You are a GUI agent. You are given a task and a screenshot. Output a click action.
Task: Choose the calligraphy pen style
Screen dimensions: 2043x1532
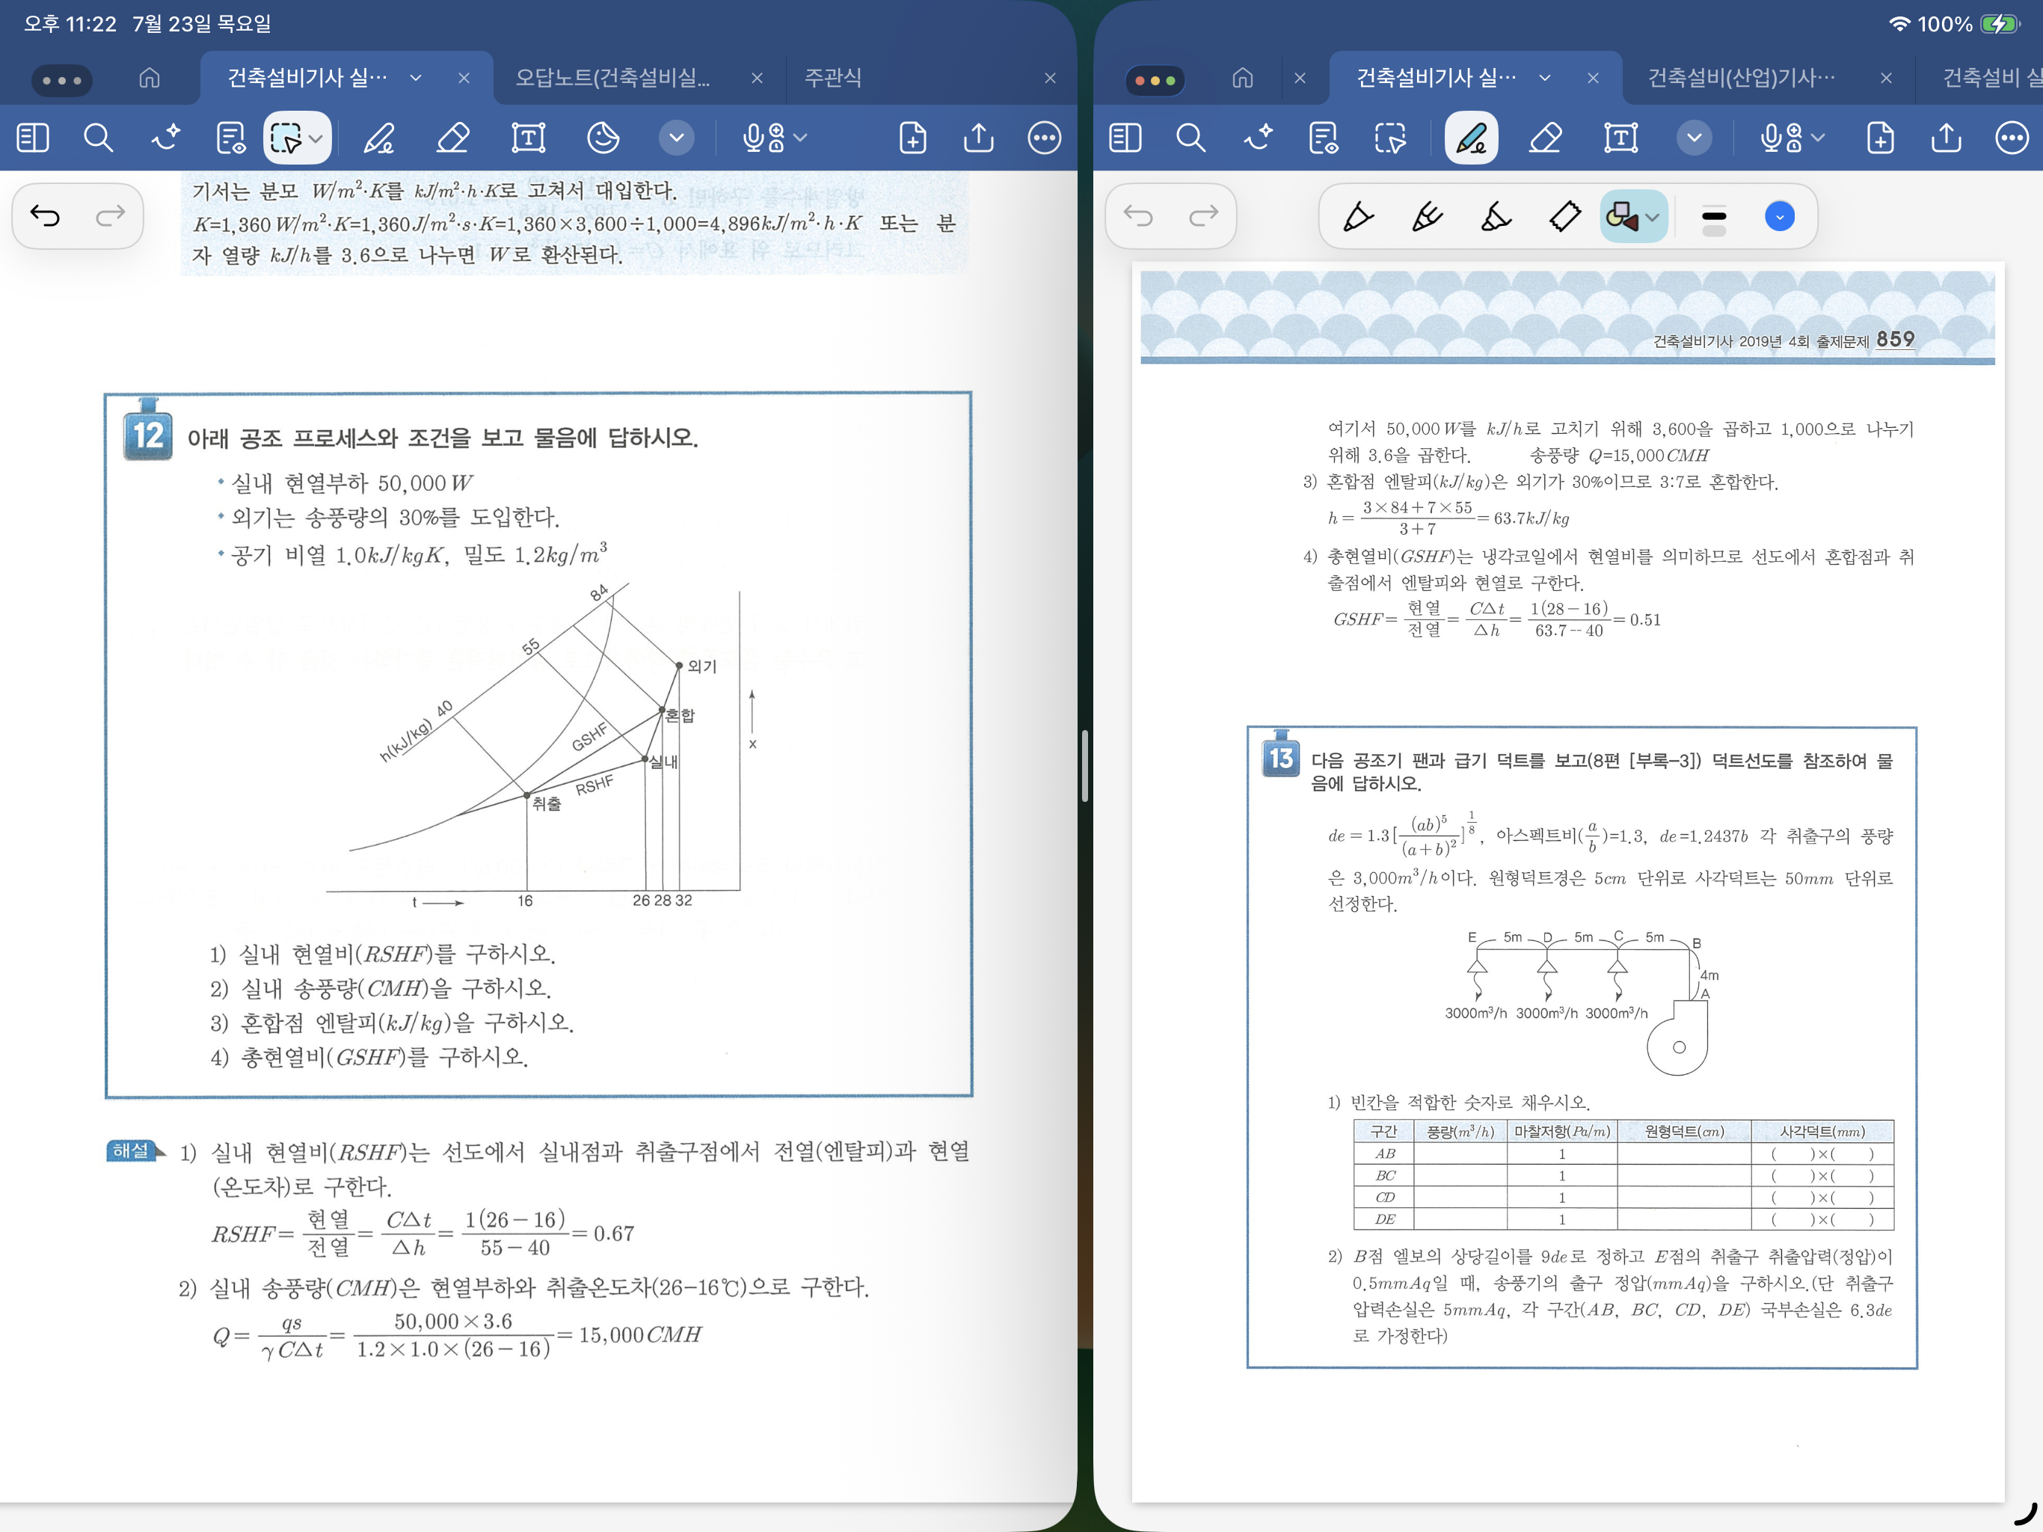click(x=1496, y=217)
